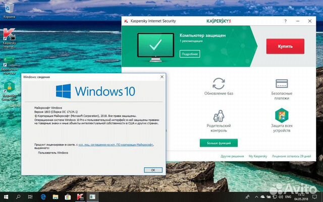Open Kaspersky Internet desktop shortcut
Viewport: 323px width, 202px height.
tap(9, 38)
